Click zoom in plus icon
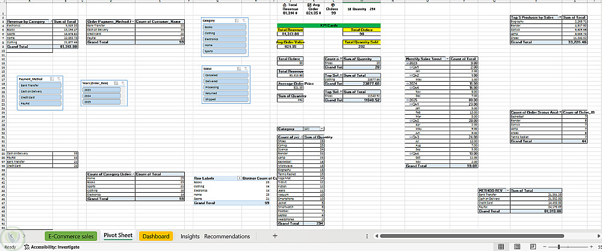This screenshot has width=602, height=251. click(592, 246)
